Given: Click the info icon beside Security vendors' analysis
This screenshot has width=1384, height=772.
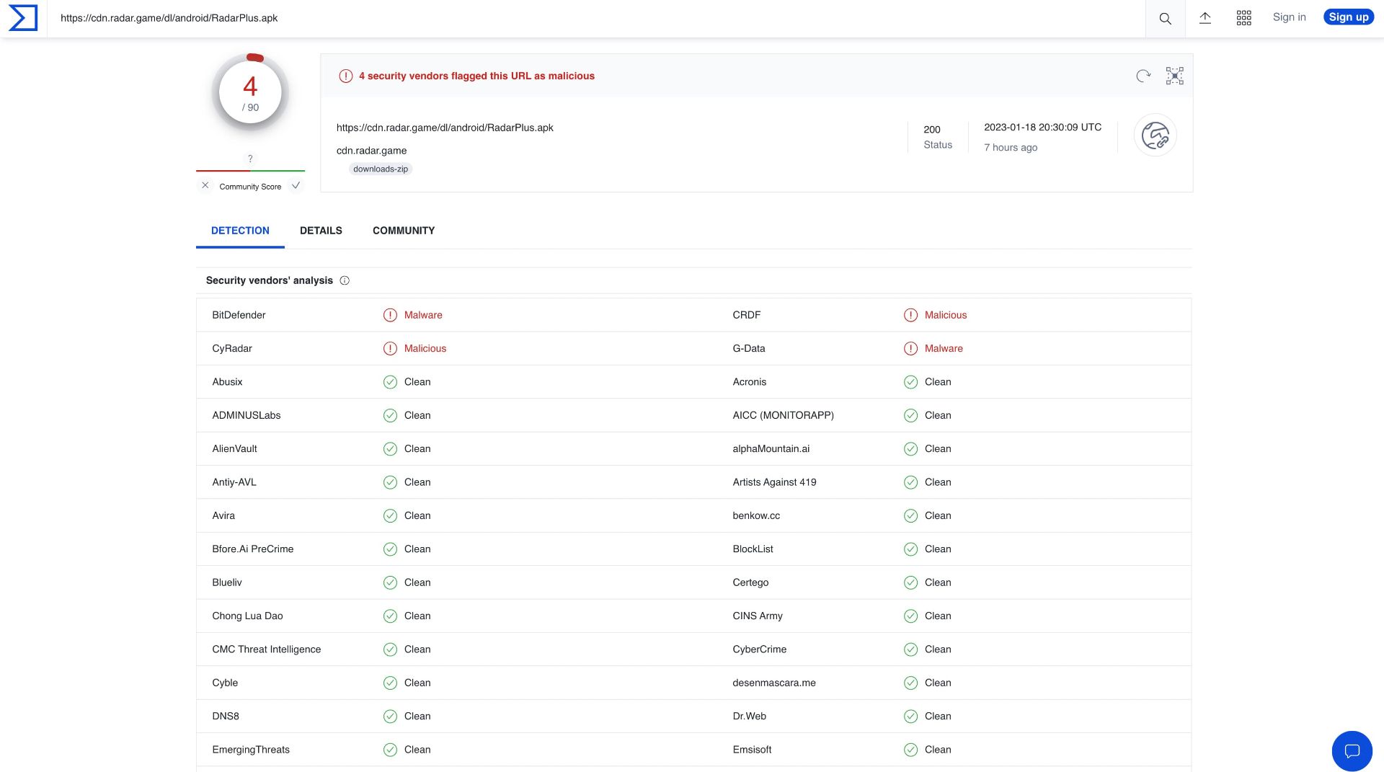Looking at the screenshot, I should pyautogui.click(x=345, y=280).
